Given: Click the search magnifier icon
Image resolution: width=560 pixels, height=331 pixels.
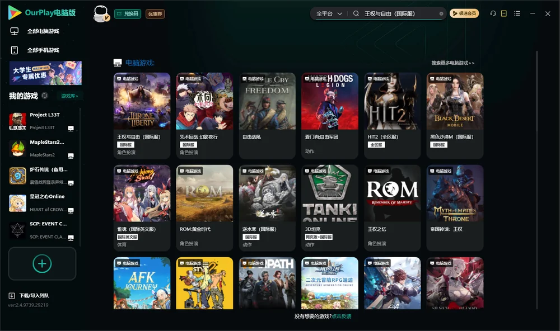Looking at the screenshot, I should point(356,13).
